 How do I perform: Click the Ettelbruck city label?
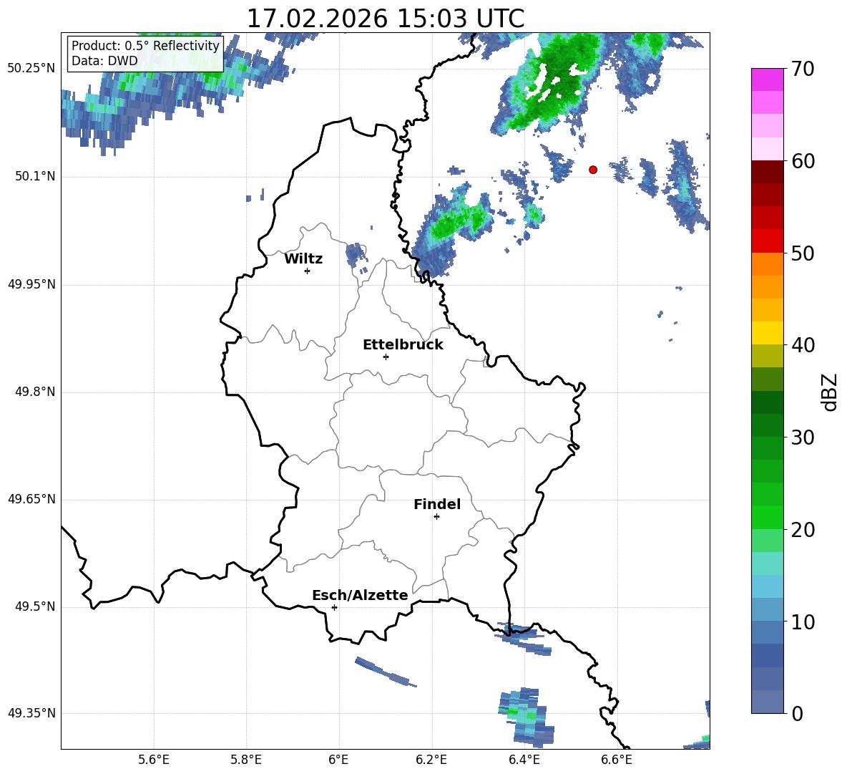coord(403,345)
